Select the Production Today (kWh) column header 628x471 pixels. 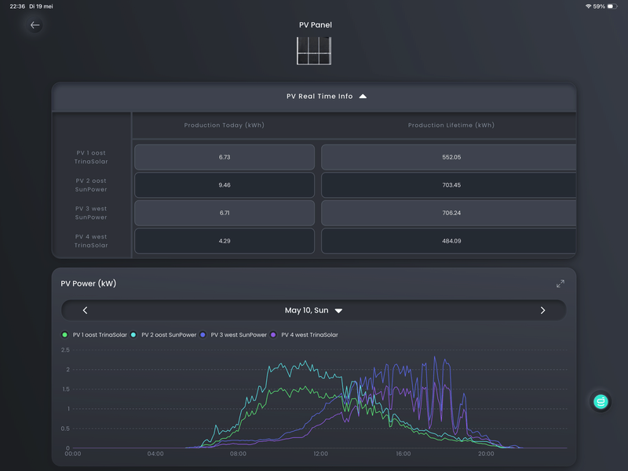click(224, 126)
